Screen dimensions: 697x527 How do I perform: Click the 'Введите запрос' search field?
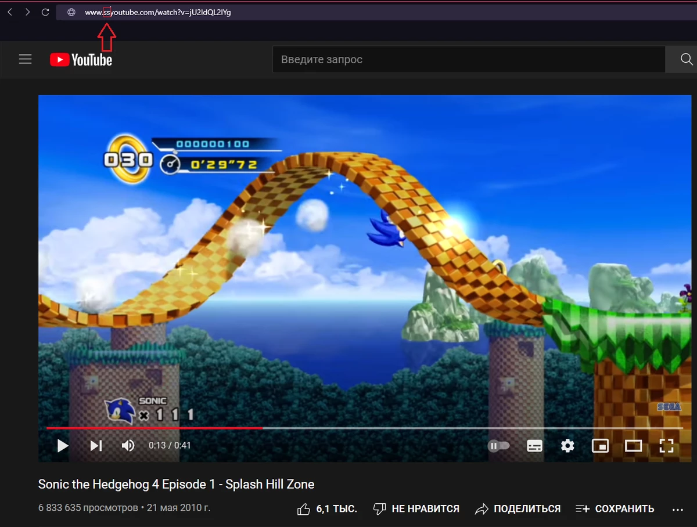tap(469, 59)
